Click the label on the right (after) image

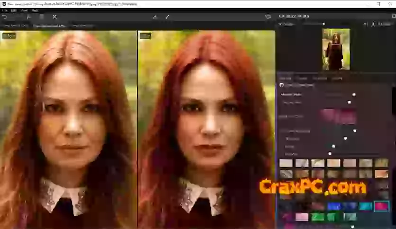tap(145, 36)
